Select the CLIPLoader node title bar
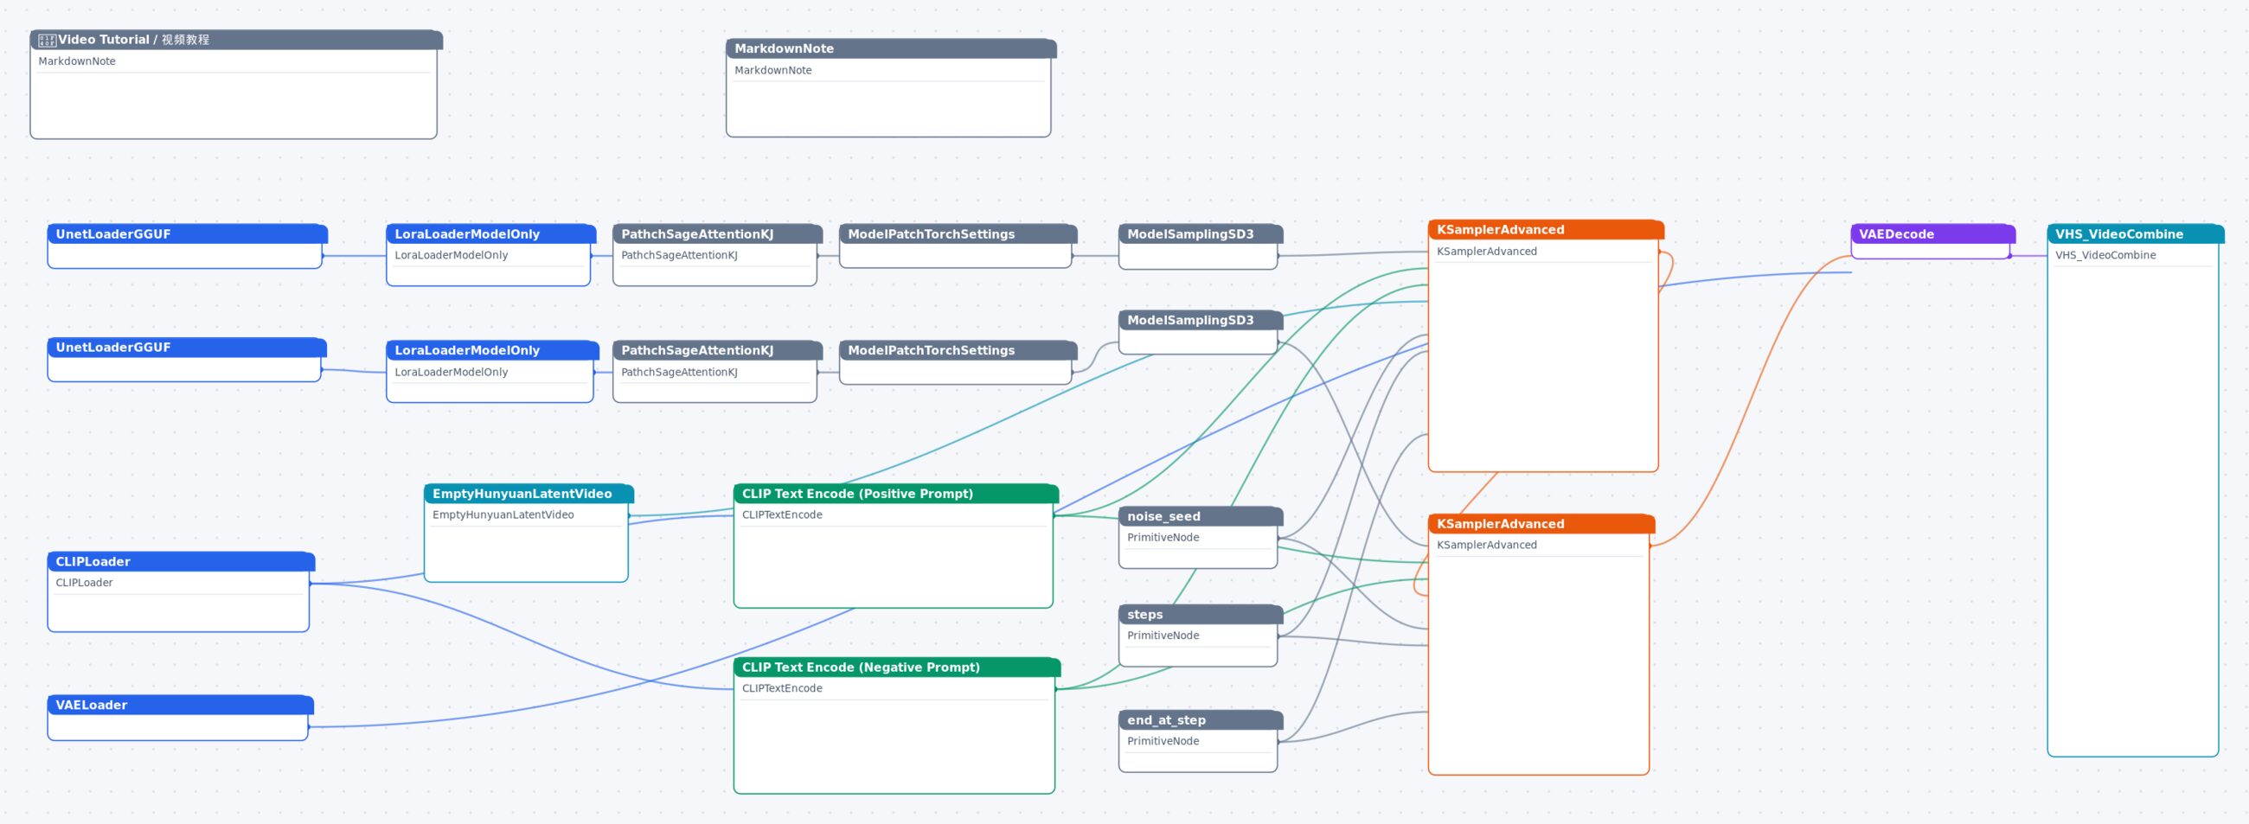The height and width of the screenshot is (824, 2249). (181, 562)
